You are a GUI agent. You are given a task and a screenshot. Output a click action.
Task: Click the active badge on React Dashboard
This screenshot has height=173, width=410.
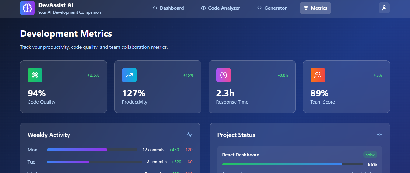point(370,155)
